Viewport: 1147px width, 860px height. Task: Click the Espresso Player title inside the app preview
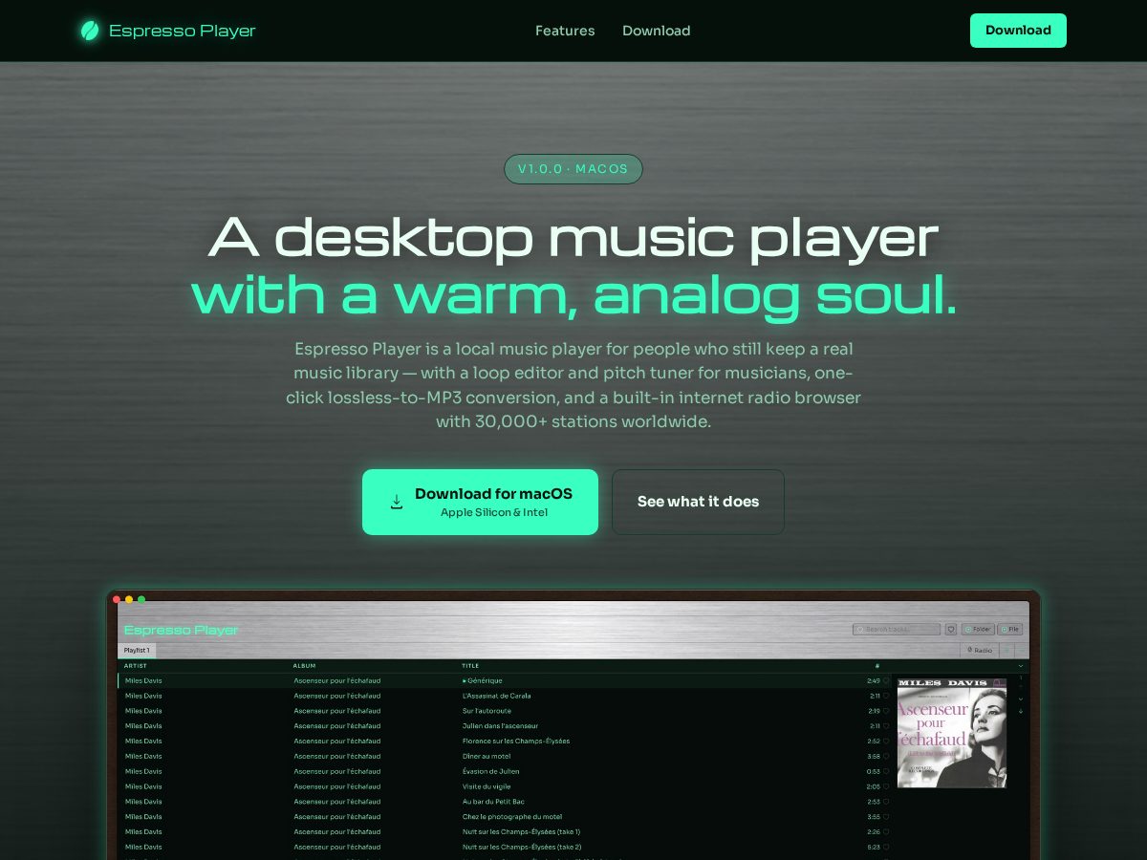[x=182, y=630]
